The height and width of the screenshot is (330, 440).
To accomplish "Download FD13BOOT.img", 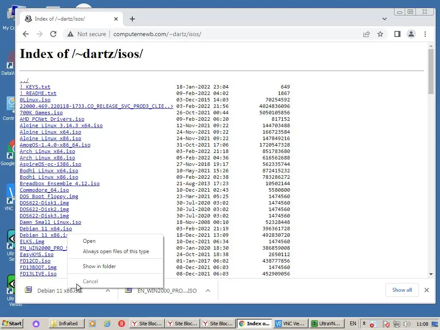I will 38,268.
